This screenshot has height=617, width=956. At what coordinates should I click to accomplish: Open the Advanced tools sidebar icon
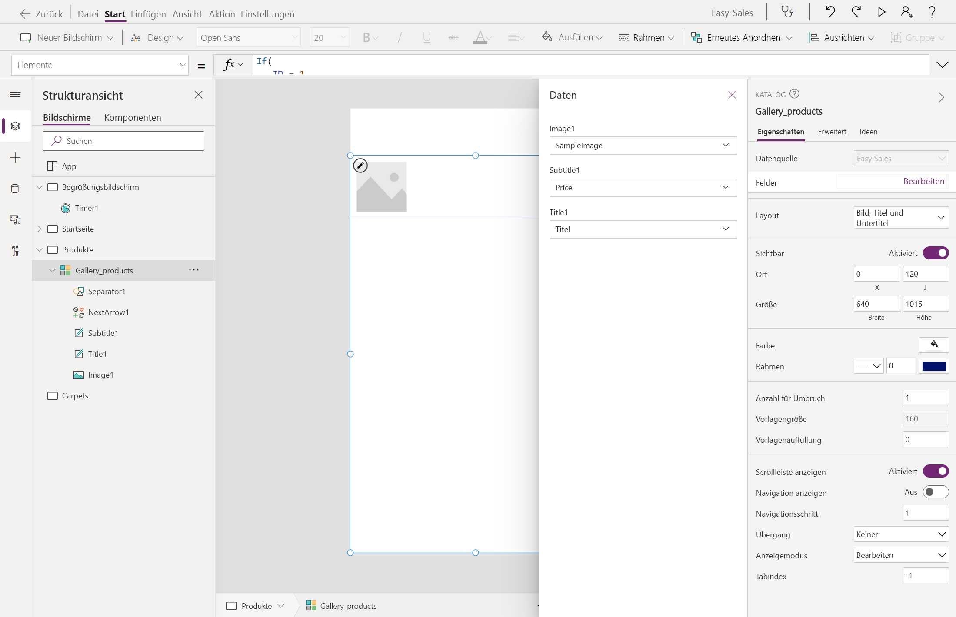pos(15,251)
